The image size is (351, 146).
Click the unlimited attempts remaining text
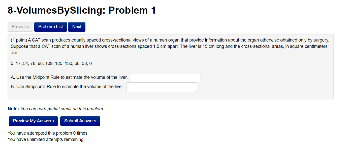click(46, 139)
